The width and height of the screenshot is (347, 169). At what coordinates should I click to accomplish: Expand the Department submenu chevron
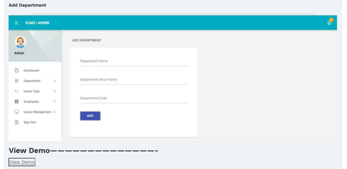[x=55, y=81]
